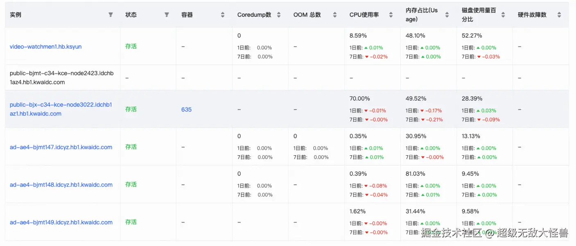Open the 635 container count link

186,110
